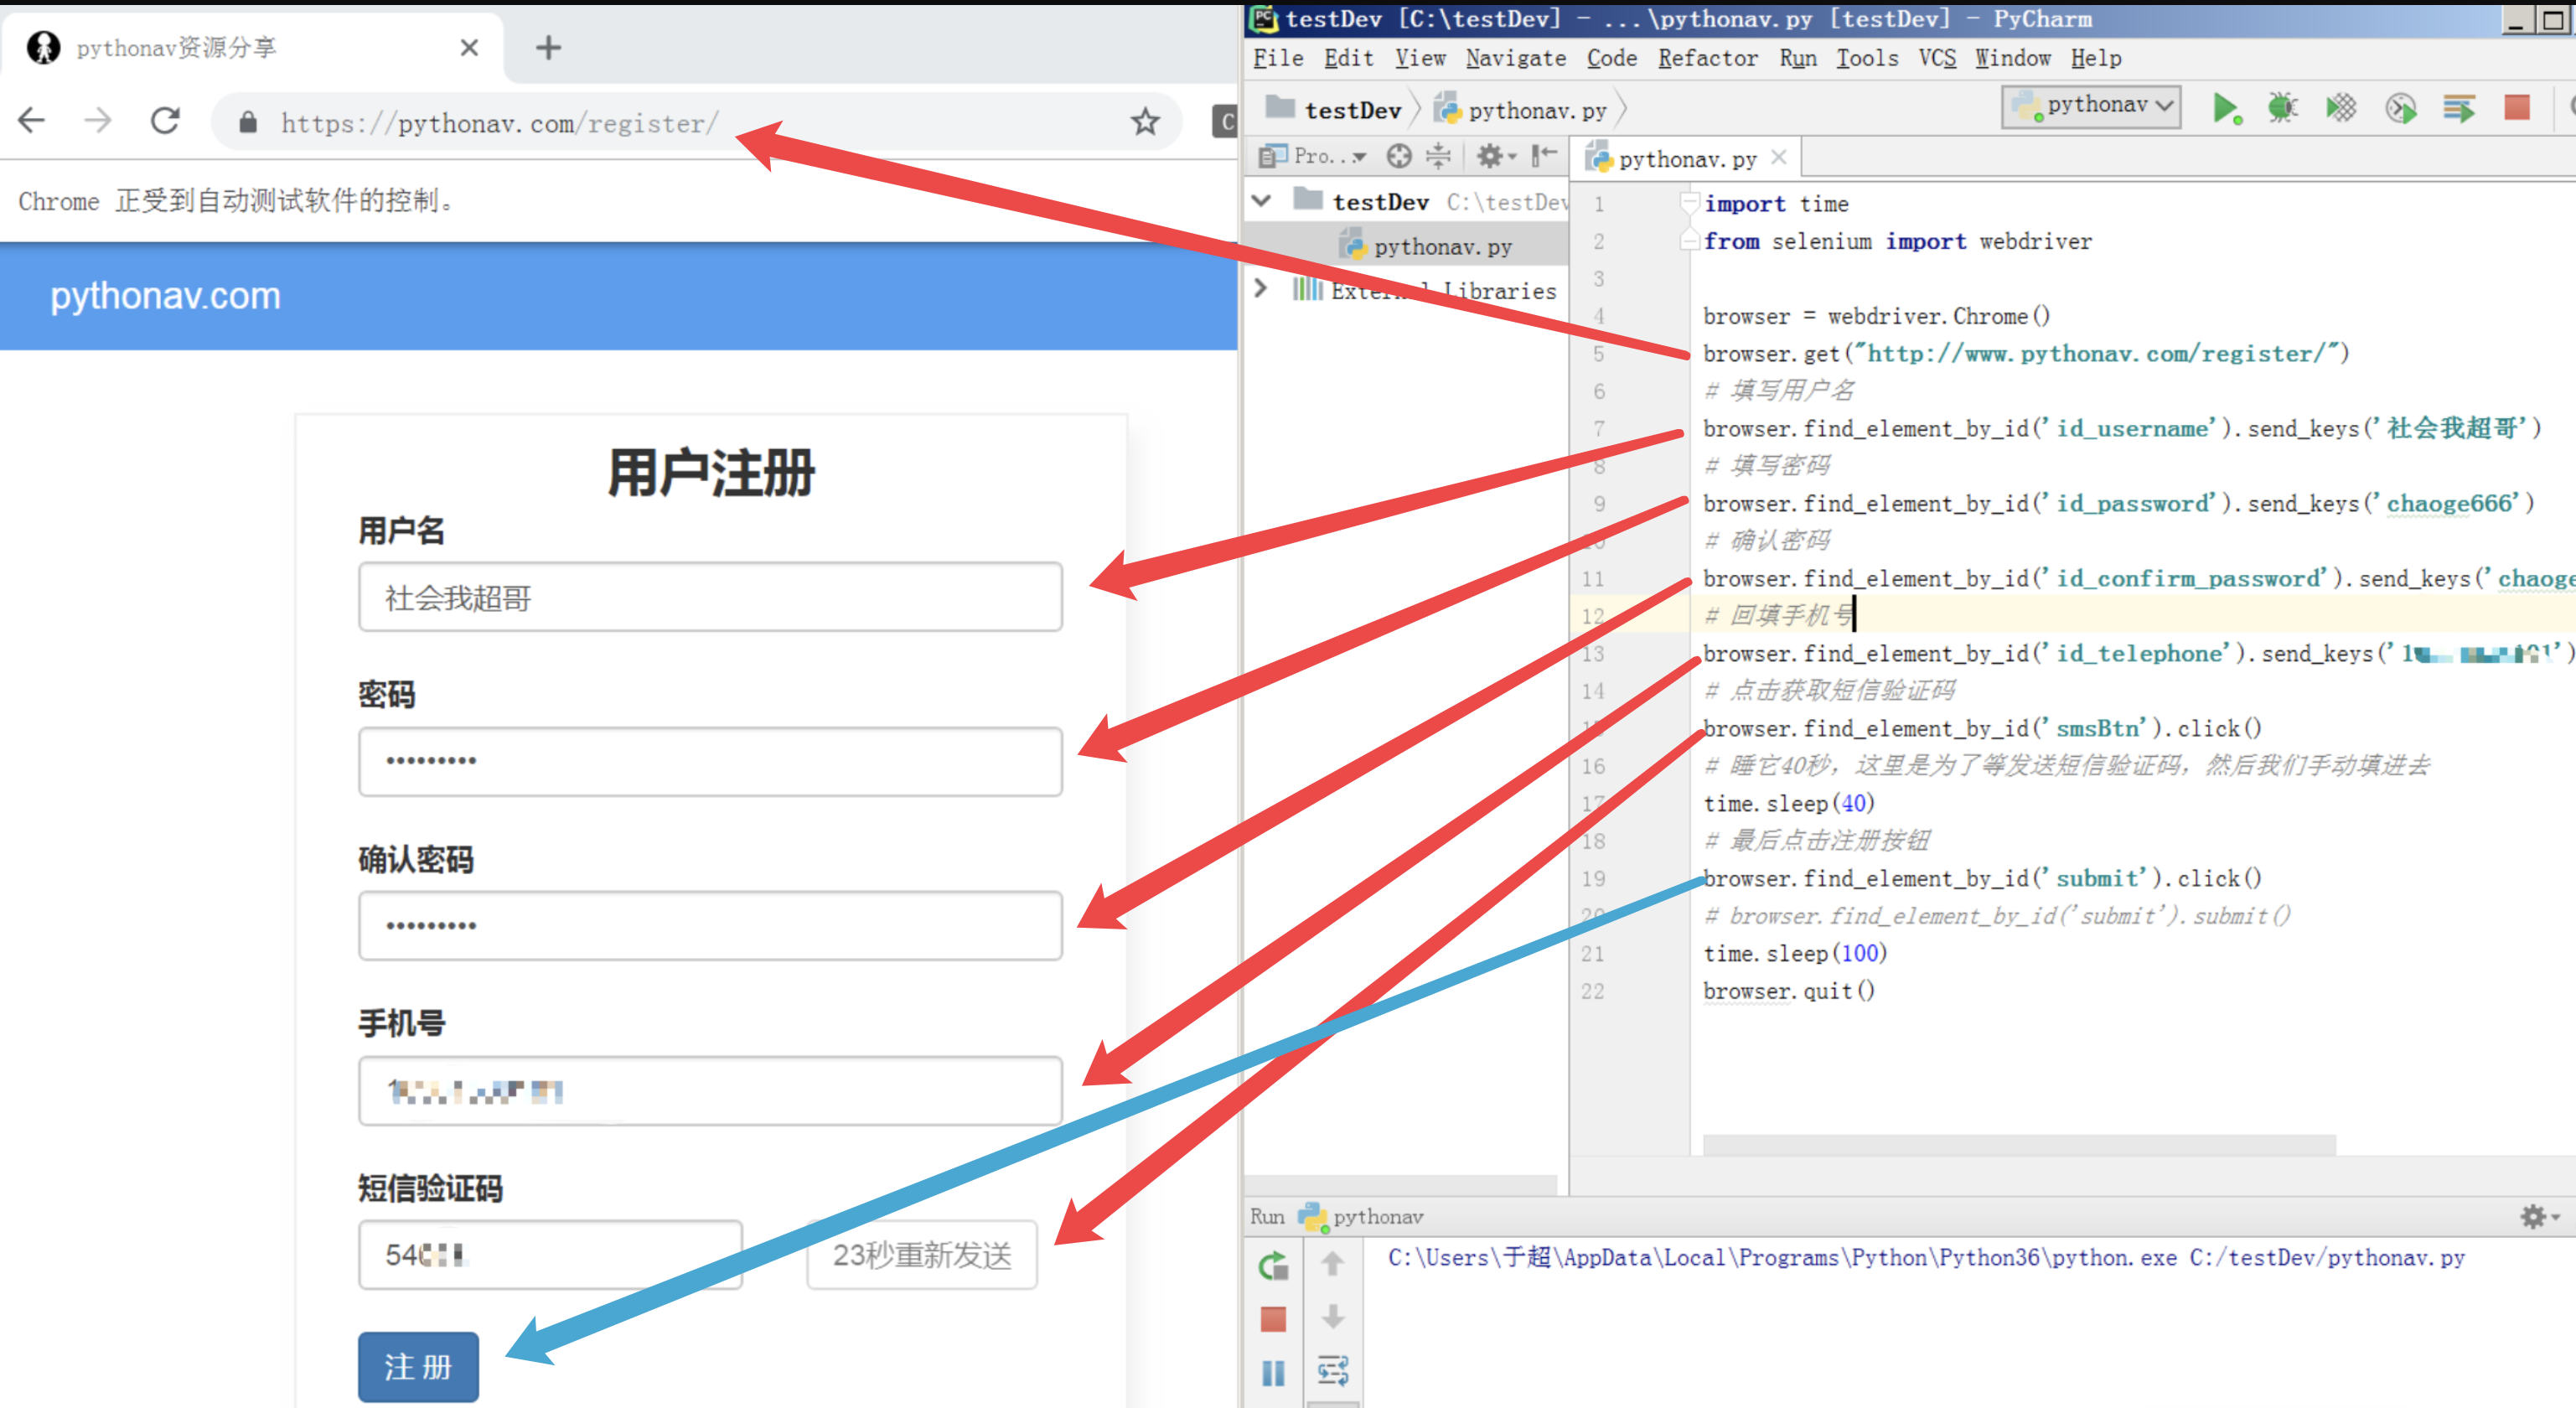The height and width of the screenshot is (1408, 2576).
Task: Click Run with Coverage icon
Action: click(2341, 107)
